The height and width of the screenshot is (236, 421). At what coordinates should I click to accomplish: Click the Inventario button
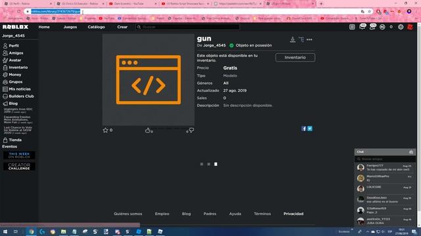point(295,58)
